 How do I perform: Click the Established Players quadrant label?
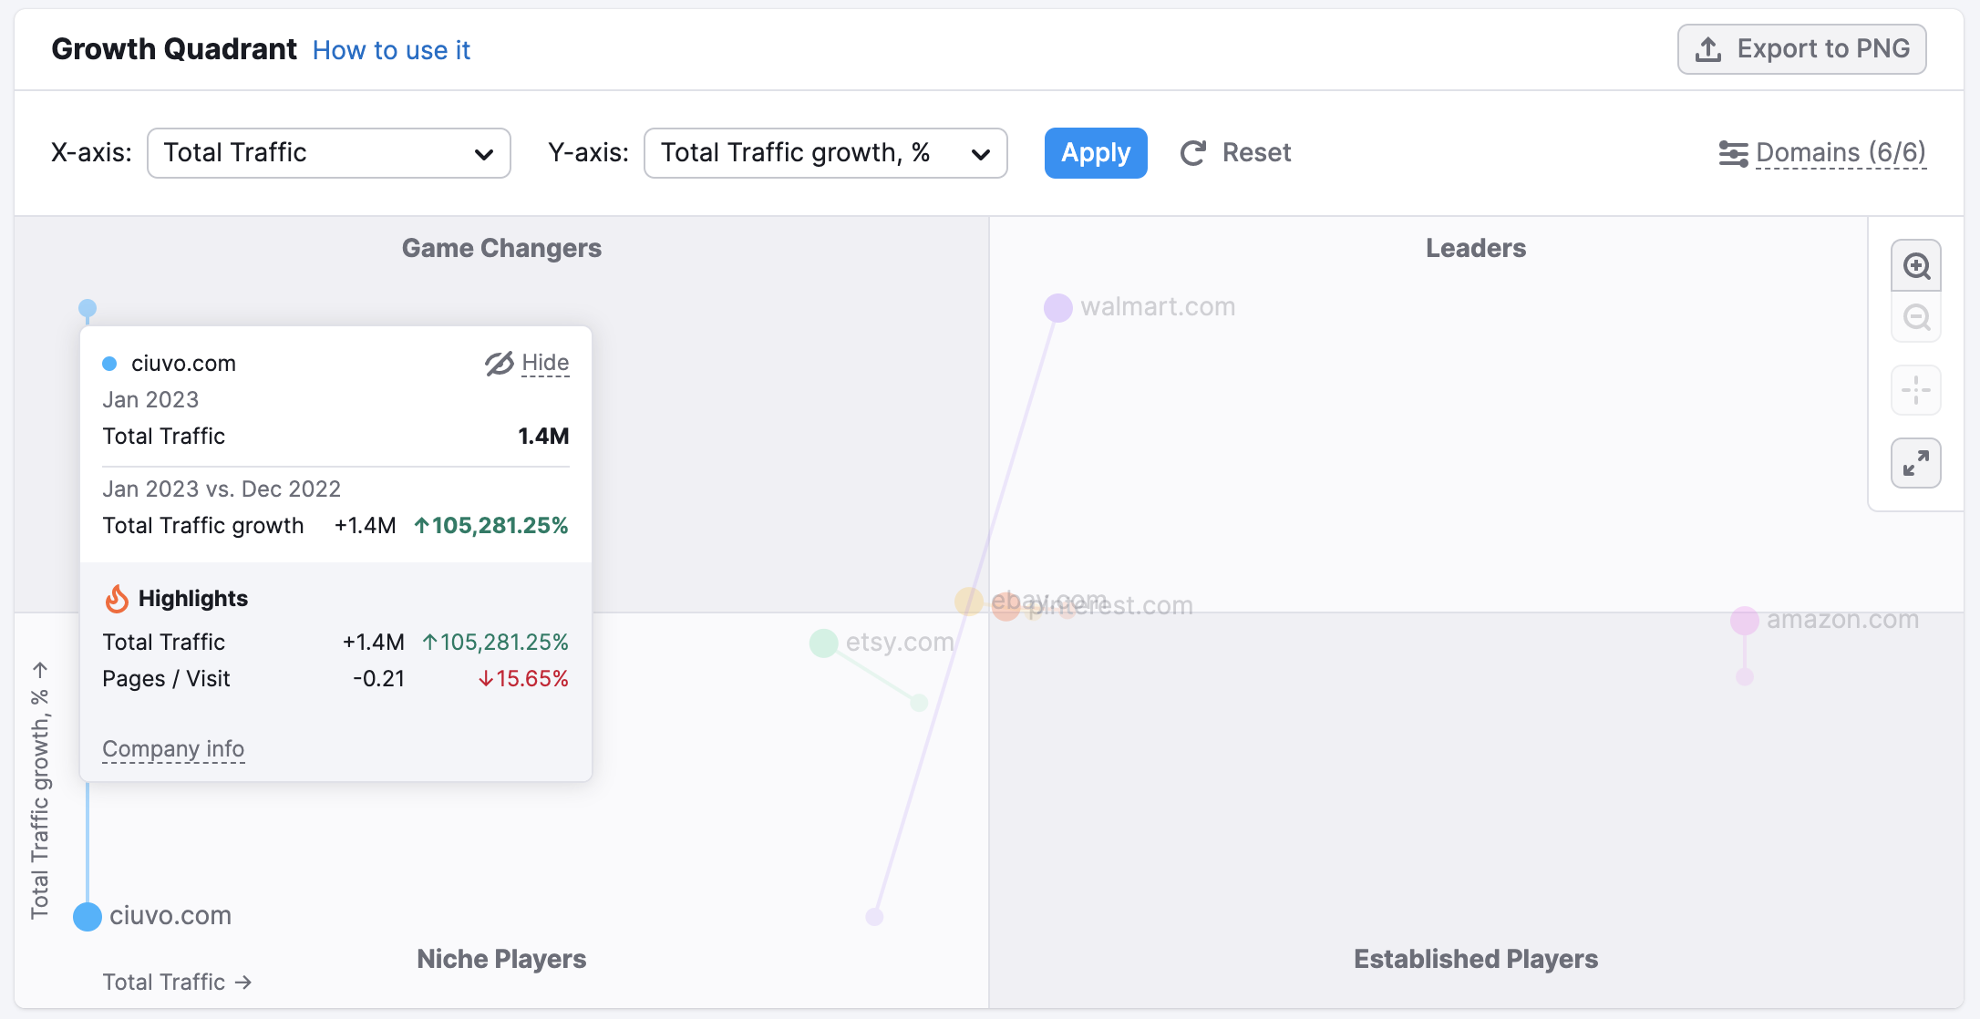click(1476, 959)
